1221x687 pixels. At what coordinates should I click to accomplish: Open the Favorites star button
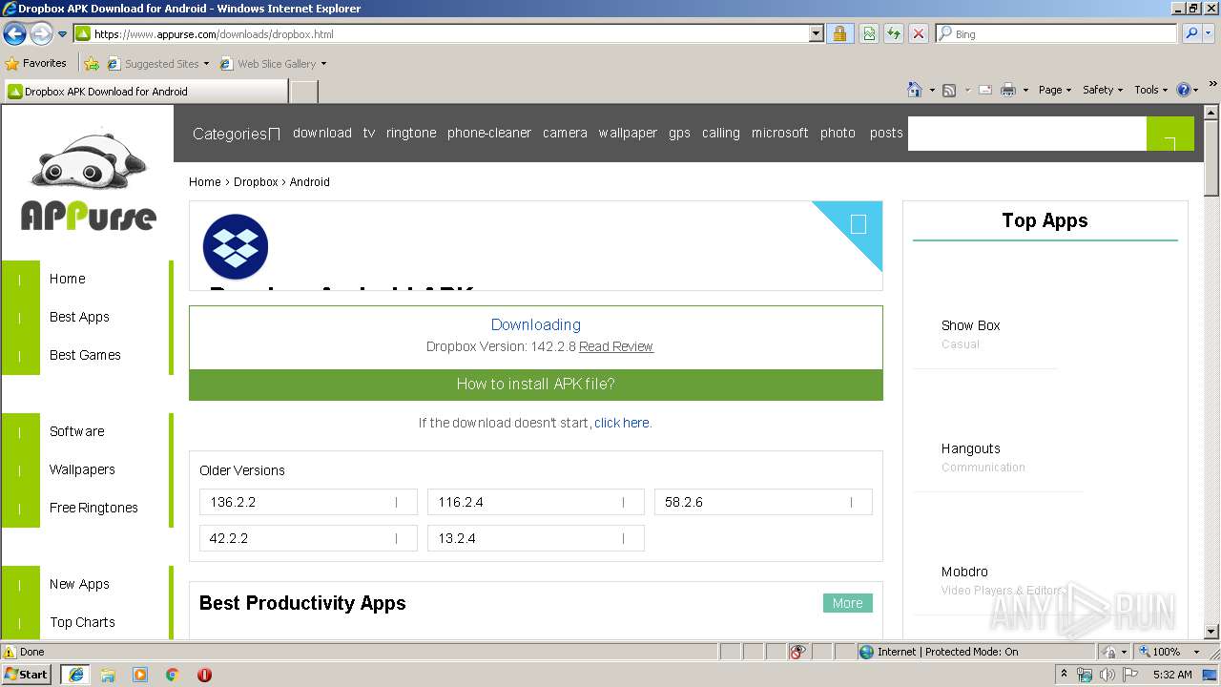tap(36, 63)
